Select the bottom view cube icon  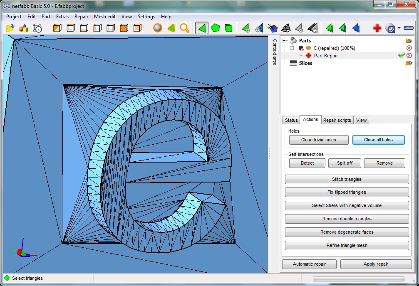[84, 28]
